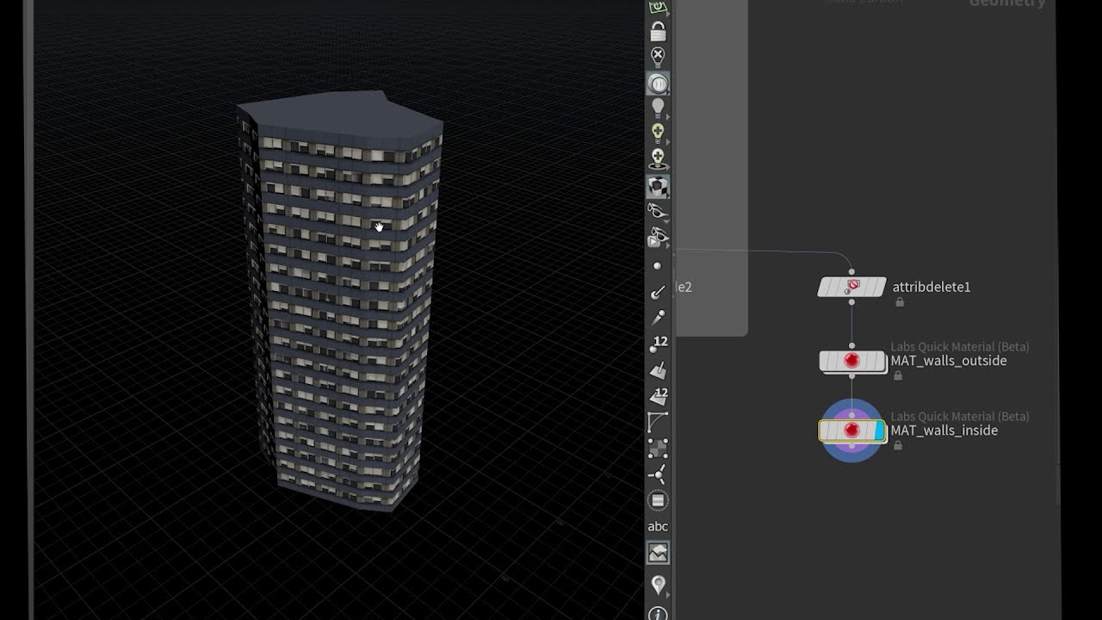This screenshot has width=1102, height=620.
Task: Toggle display point numbers icon
Action: 658,344
